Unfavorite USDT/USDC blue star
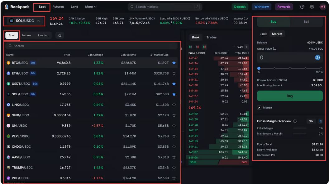329x184 pixels. tap(174, 84)
